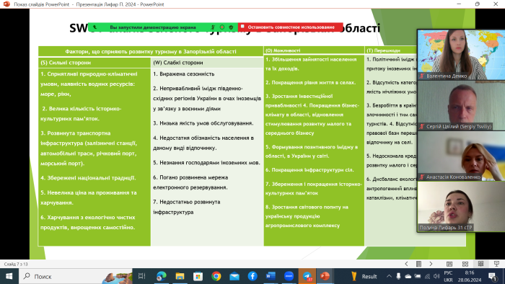The width and height of the screenshot is (505, 284).
Task: Stop screen sharing with the red button
Action: coord(291,27)
